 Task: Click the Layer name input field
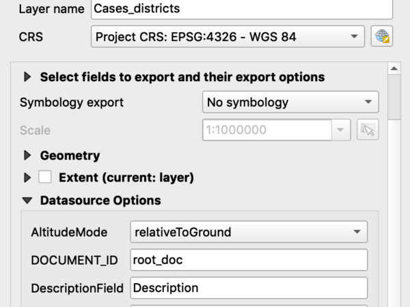[x=242, y=9]
